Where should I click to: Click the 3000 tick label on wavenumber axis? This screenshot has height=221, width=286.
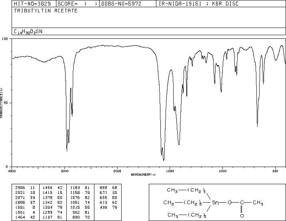pos(64,171)
